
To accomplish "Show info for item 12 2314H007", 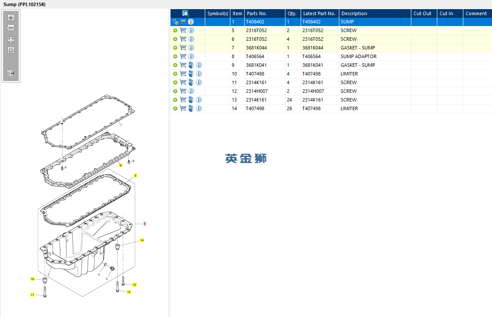I will pyautogui.click(x=191, y=91).
